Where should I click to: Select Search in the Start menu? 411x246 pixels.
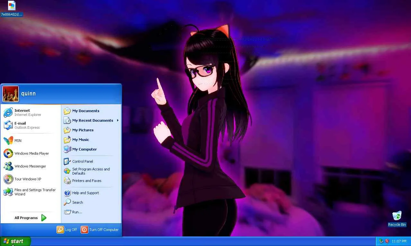pyautogui.click(x=91, y=202)
